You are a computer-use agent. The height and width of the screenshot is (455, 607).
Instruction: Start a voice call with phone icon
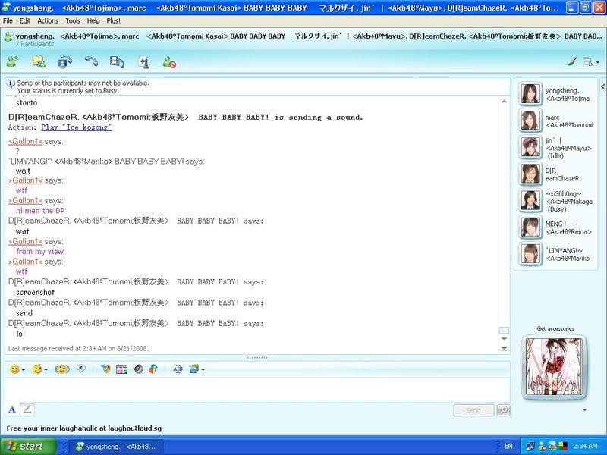91,61
